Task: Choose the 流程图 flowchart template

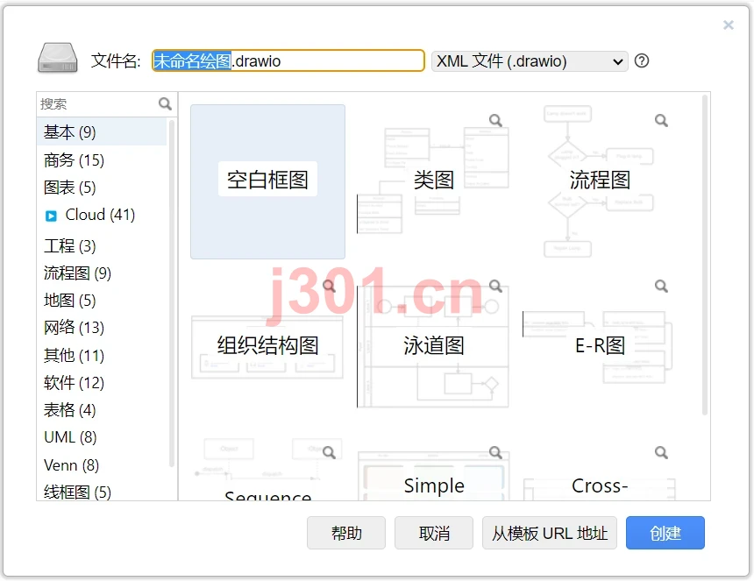Action: click(600, 181)
